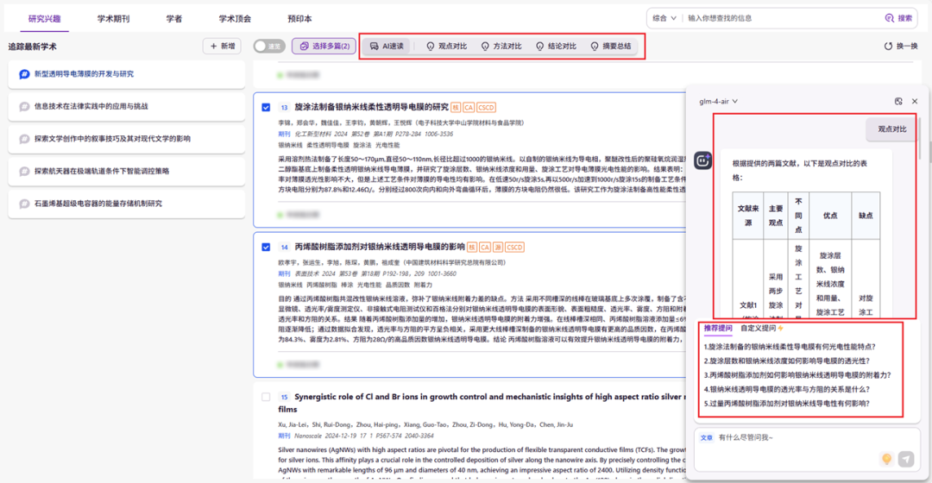Switch to the 学术期刊 tab
This screenshot has width=932, height=483.
[113, 18]
